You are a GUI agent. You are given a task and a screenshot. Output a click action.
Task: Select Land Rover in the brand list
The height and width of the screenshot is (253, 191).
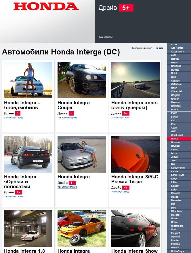(x=177, y=175)
